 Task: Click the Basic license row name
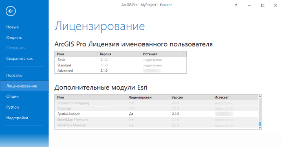point(61,60)
